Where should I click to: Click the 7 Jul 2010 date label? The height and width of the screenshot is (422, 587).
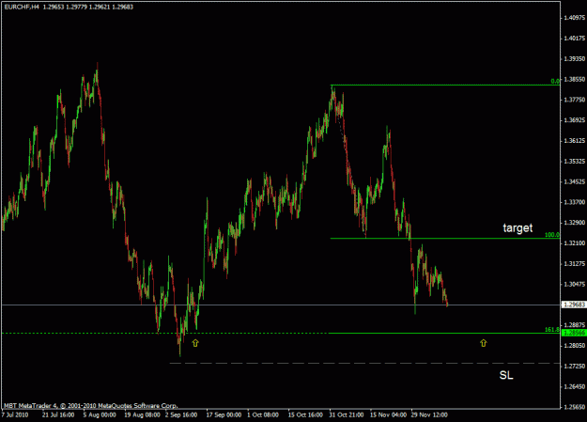tap(15, 414)
